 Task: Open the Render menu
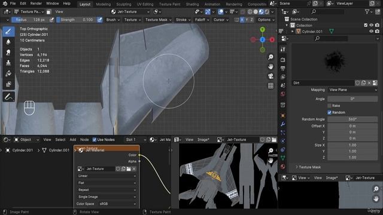36,4
